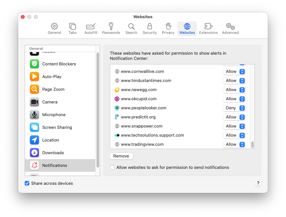Select the www.hindustantimes.com row text
This screenshot has height=217, width=286.
coord(146,81)
